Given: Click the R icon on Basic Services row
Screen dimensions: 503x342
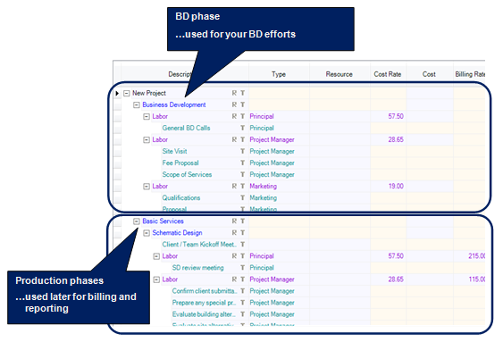Looking at the screenshot, I should (234, 221).
